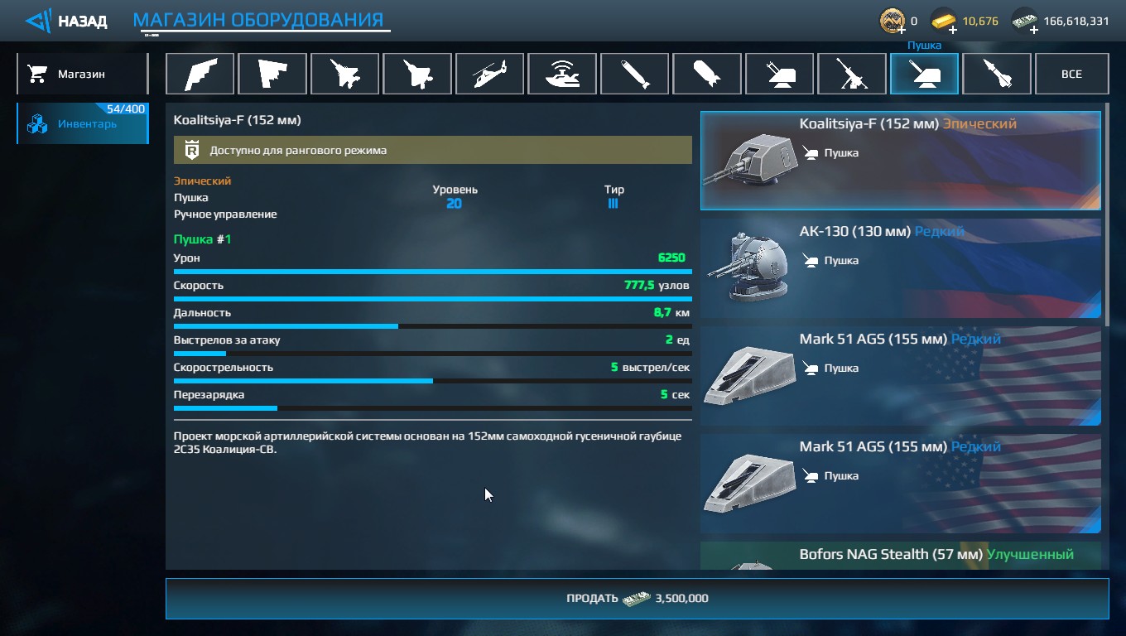Image resolution: width=1126 pixels, height=636 pixels.
Task: Select the AK-130 (130 мм) item
Action: 901,268
